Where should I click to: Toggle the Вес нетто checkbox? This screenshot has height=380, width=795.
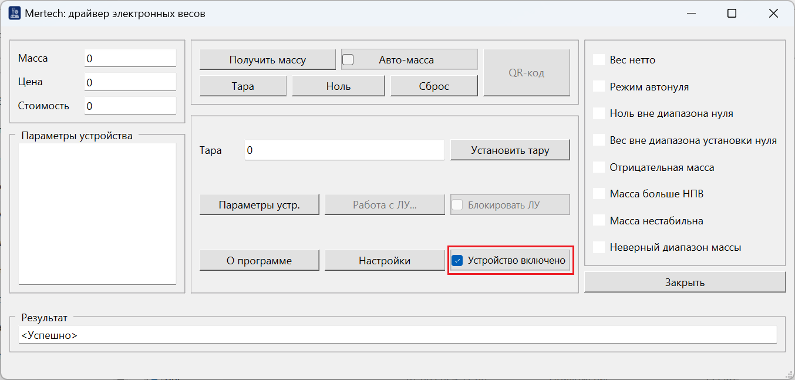click(599, 59)
